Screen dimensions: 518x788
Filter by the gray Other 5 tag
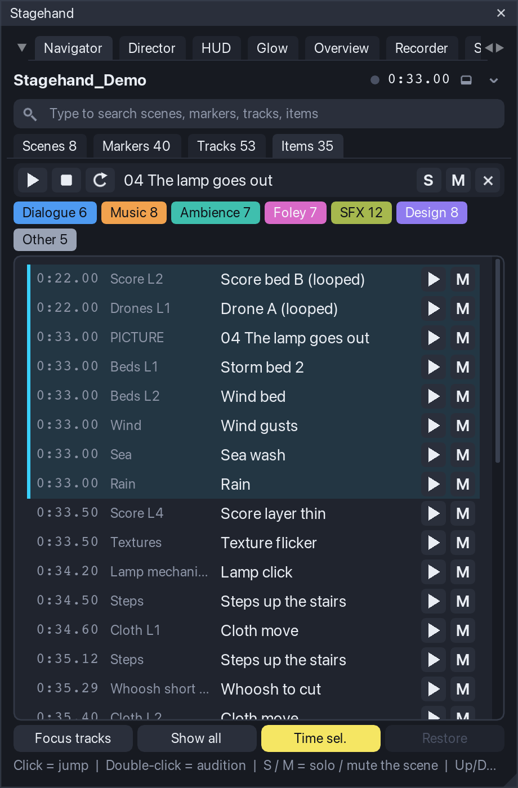tap(45, 240)
